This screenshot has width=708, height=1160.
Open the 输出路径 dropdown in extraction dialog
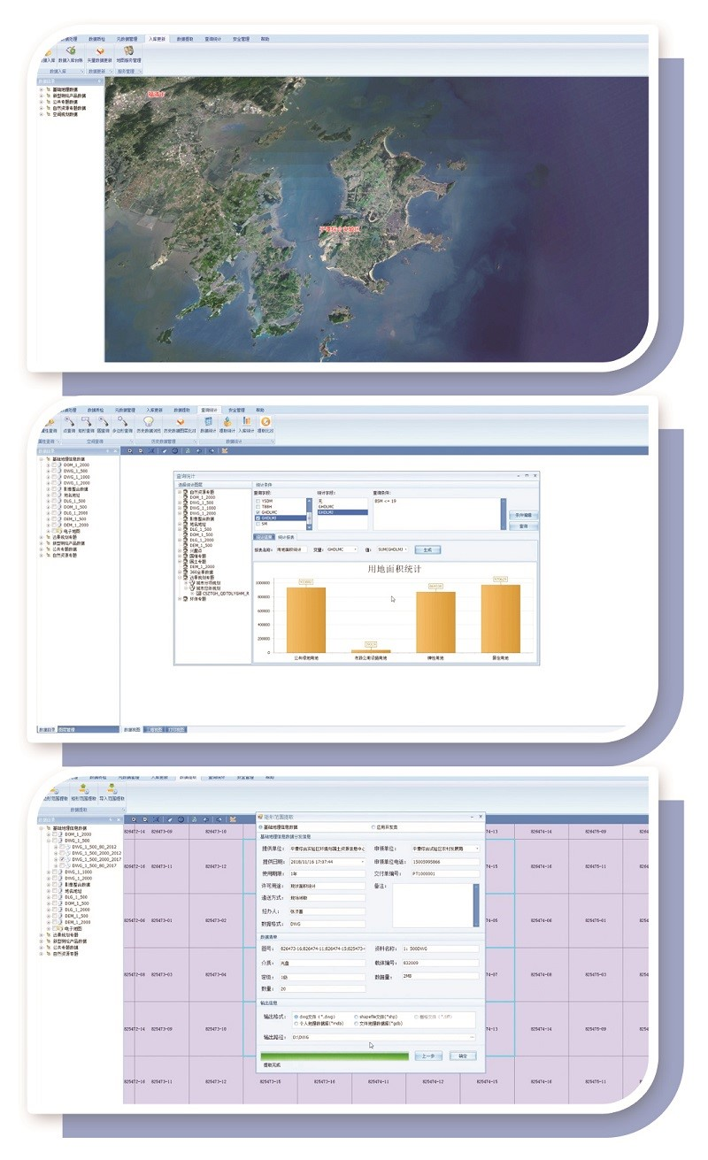click(x=473, y=1036)
